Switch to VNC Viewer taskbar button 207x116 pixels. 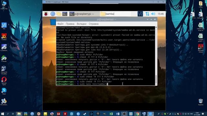tap(150, 114)
